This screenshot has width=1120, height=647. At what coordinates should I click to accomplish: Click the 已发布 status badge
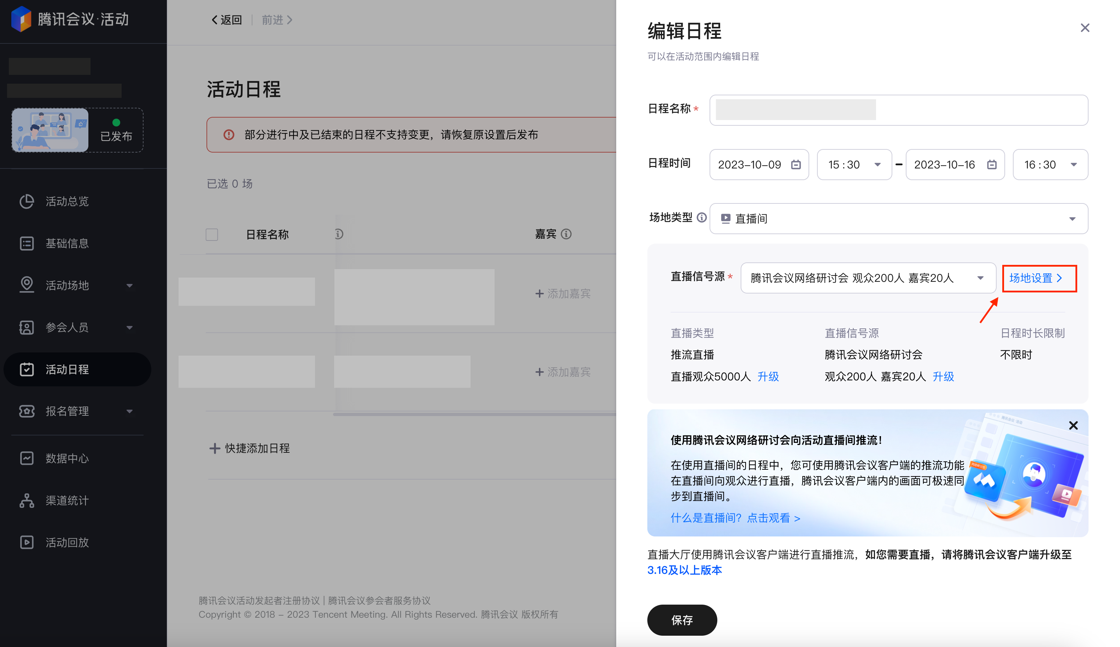pos(116,131)
